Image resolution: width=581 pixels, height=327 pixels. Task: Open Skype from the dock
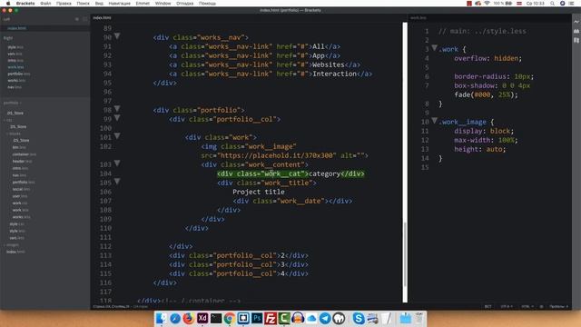(x=358, y=318)
